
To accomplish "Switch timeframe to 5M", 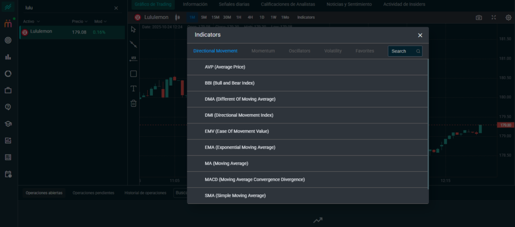I will (204, 17).
